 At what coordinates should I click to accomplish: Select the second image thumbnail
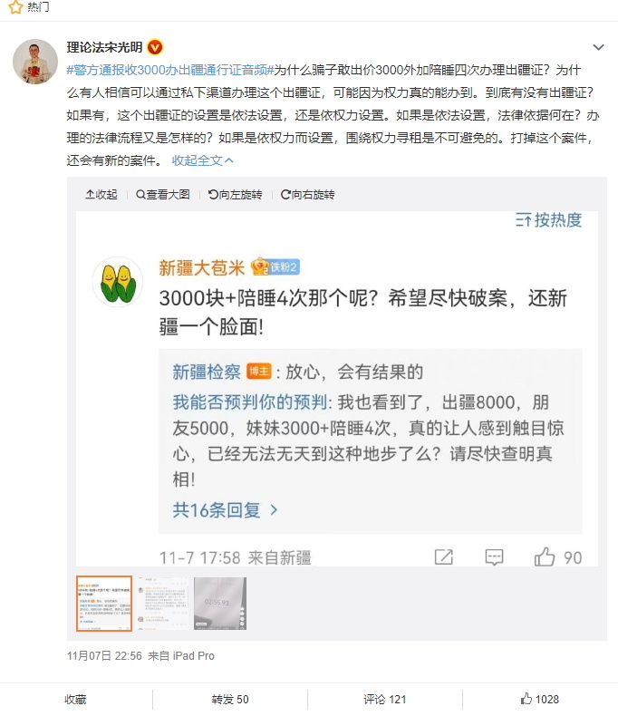click(x=162, y=604)
